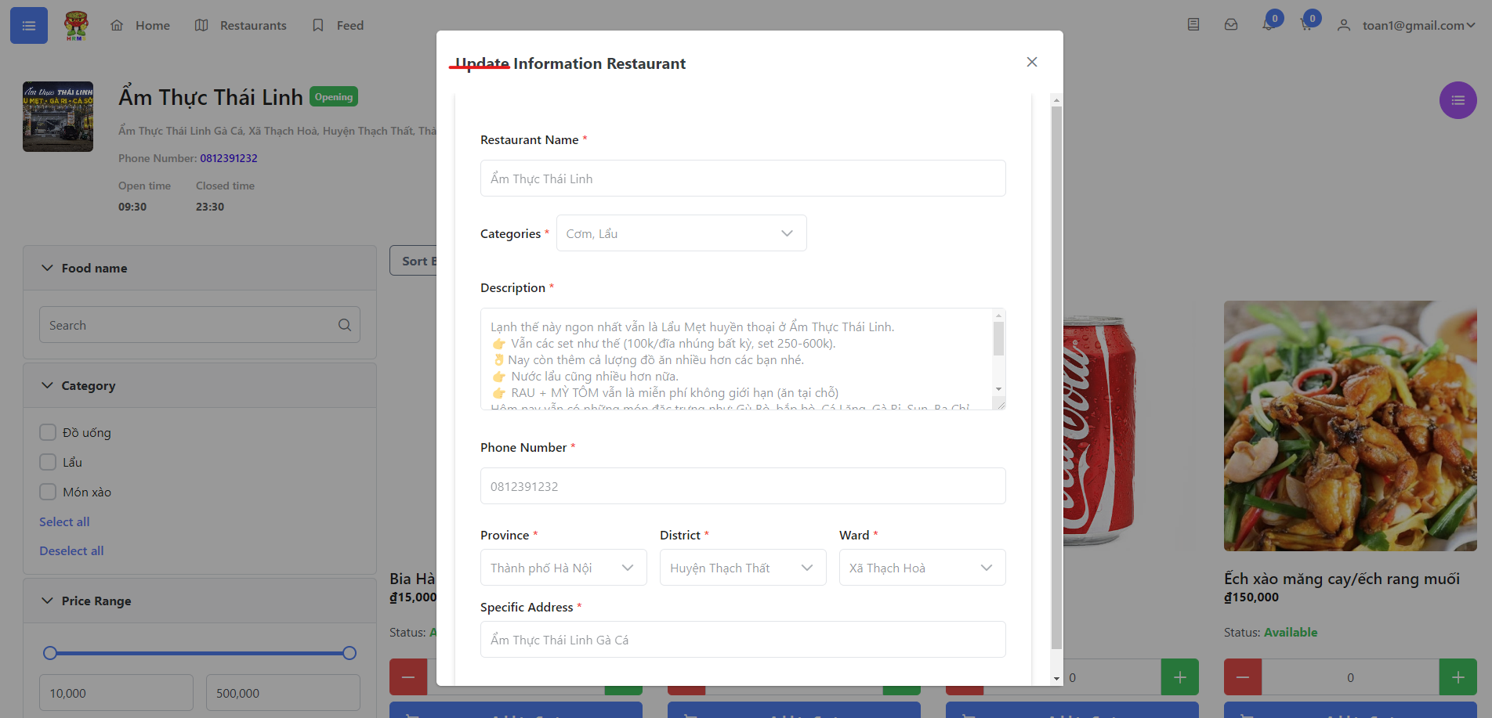Click Select all under Category
This screenshot has width=1492, height=718.
pos(63,521)
